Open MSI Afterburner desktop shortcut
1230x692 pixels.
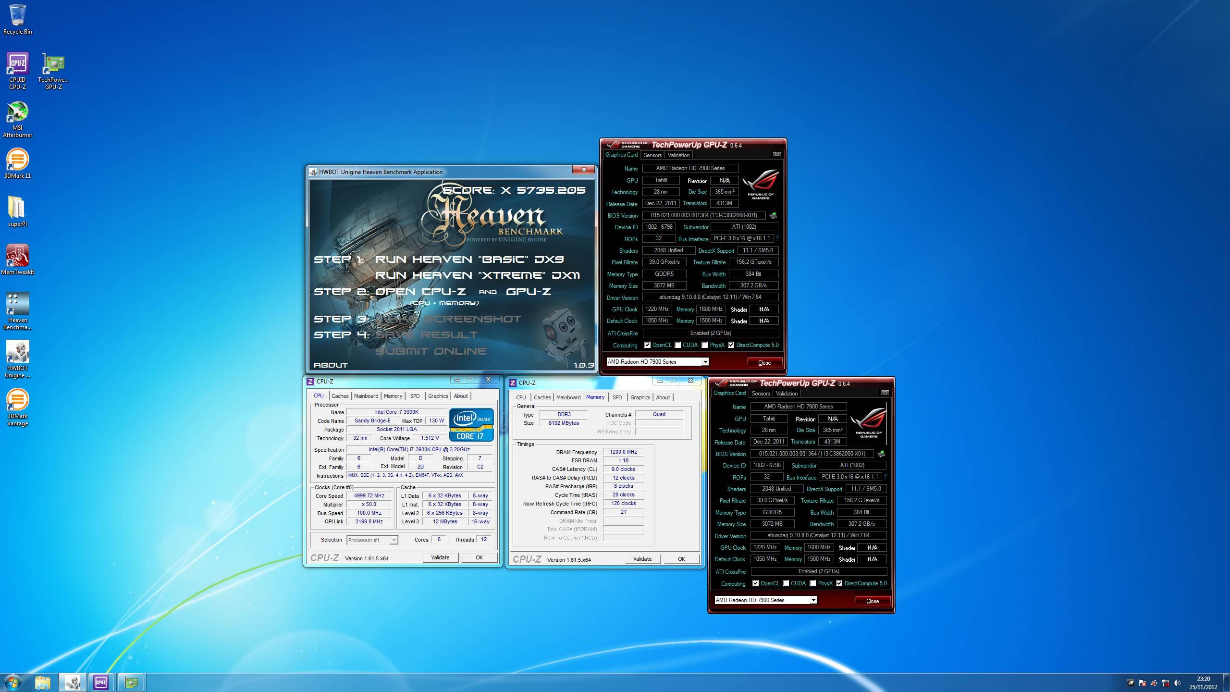point(17,119)
